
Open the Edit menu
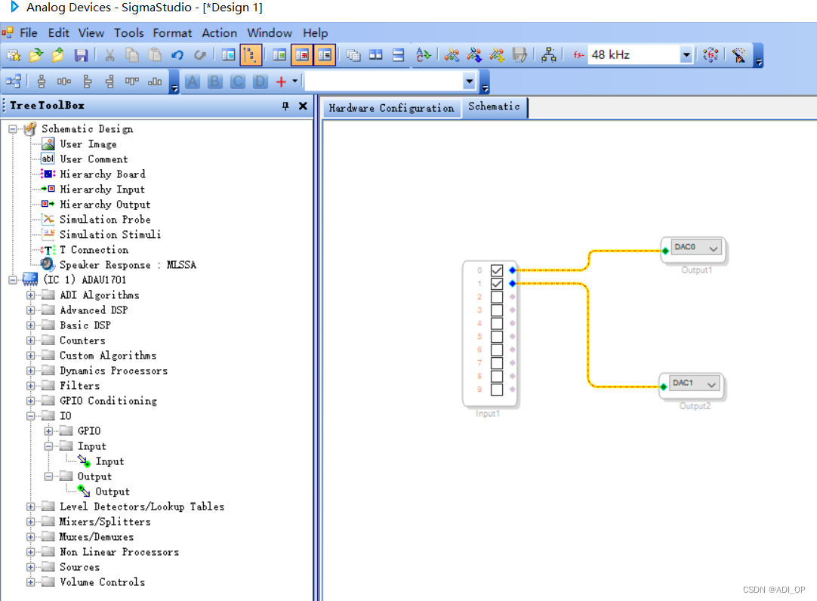[x=58, y=32]
